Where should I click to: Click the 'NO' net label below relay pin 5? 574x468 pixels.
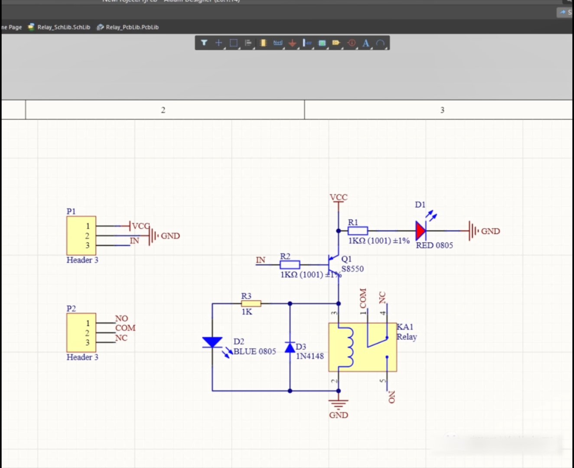pyautogui.click(x=392, y=397)
